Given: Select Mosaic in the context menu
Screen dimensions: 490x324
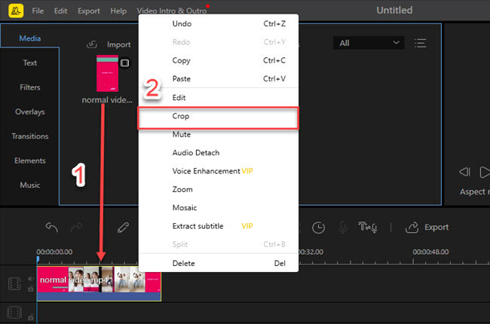Looking at the screenshot, I should [x=218, y=208].
